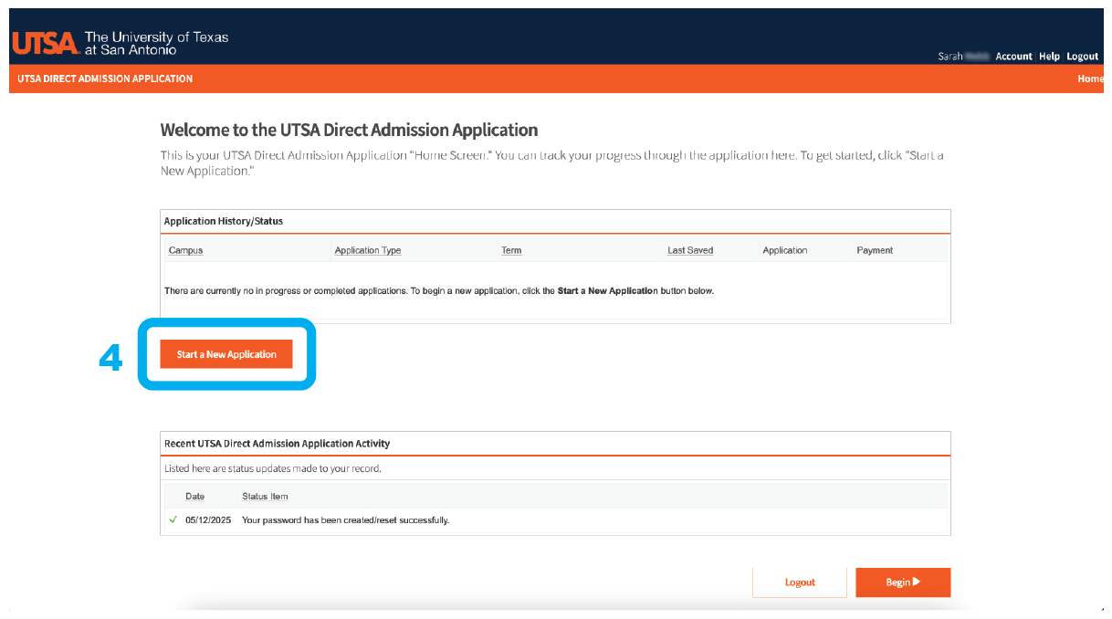Sort by the Application Type column header

coord(368,250)
